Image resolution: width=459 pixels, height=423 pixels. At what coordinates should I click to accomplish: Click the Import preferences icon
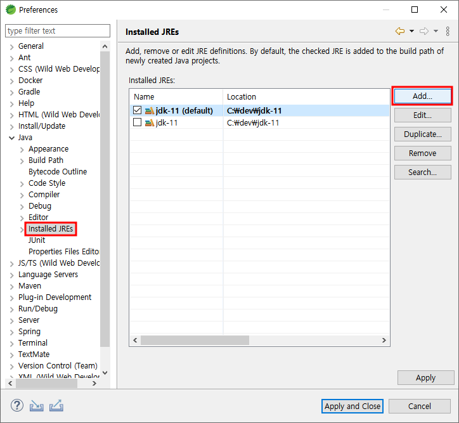[x=37, y=406]
